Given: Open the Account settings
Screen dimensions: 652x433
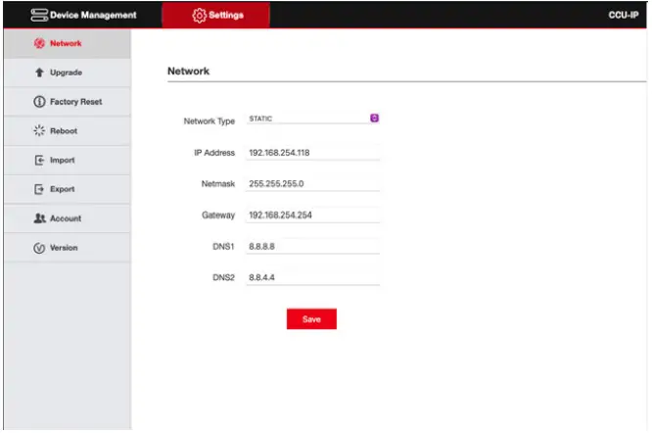Looking at the screenshot, I should [x=68, y=218].
